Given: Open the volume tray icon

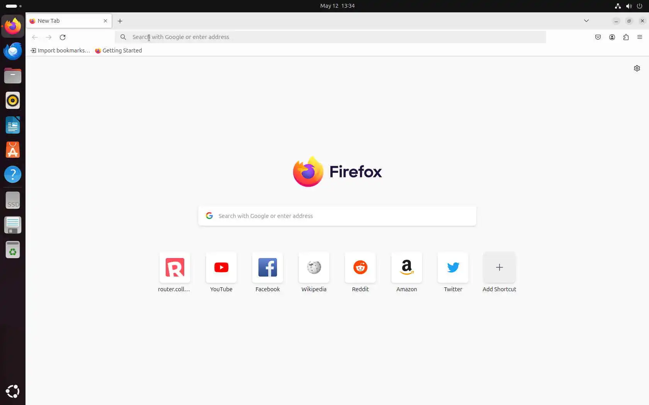Looking at the screenshot, I should 629,6.
